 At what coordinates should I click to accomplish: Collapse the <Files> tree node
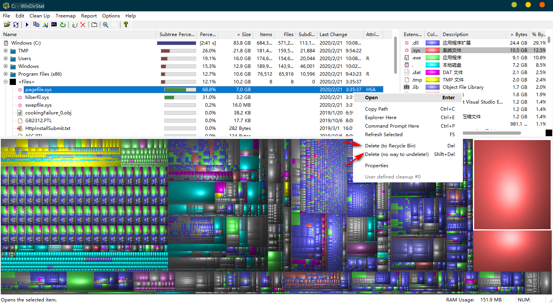6,82
